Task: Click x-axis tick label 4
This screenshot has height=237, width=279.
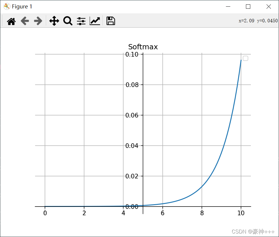Action: pyautogui.click(x=123, y=213)
